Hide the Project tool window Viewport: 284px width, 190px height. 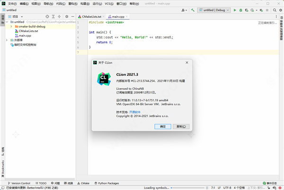(x=72, y=17)
